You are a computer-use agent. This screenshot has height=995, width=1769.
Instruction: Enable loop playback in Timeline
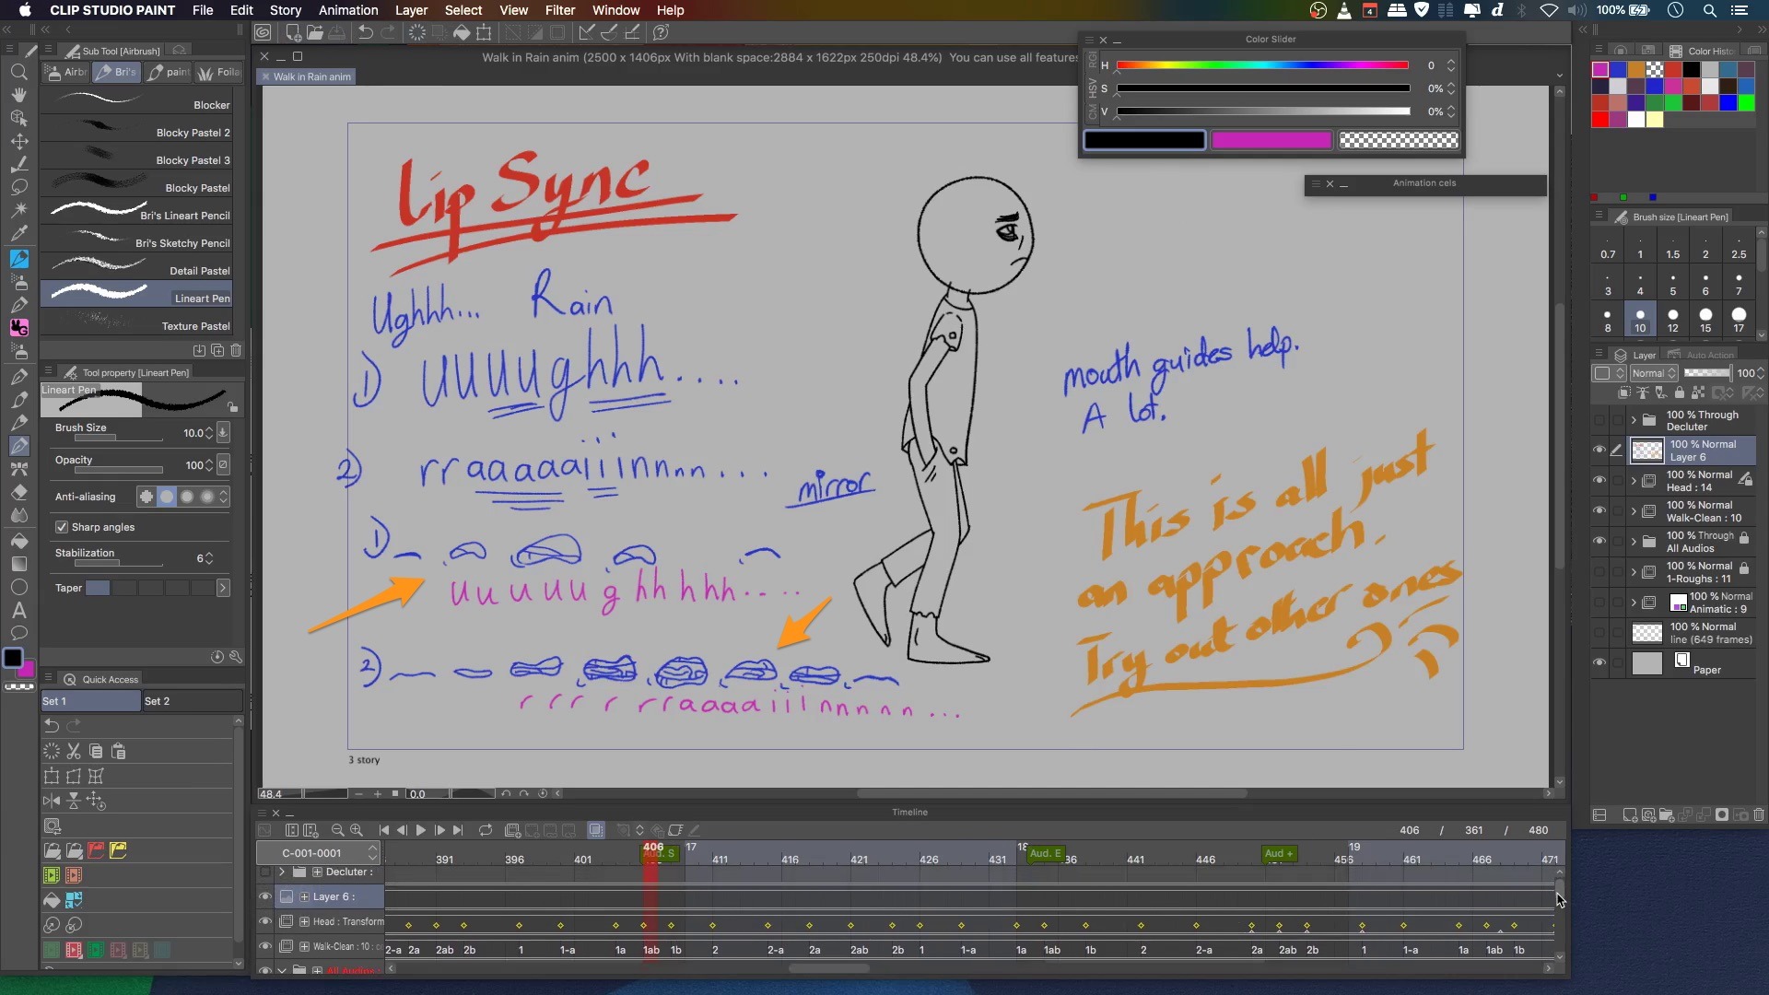point(486,830)
